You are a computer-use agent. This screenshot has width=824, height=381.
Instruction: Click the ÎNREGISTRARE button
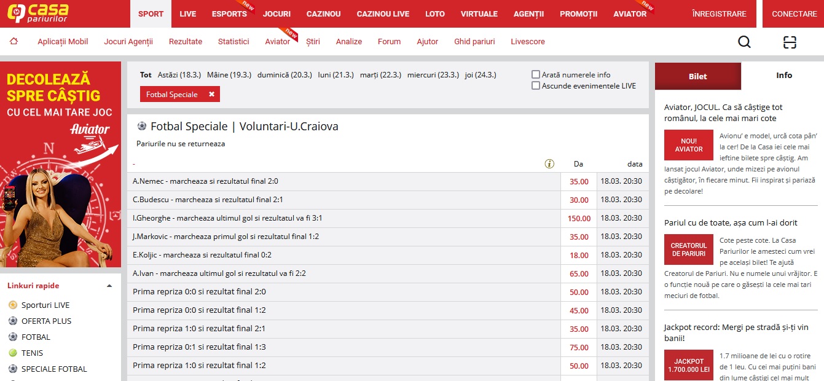click(719, 14)
